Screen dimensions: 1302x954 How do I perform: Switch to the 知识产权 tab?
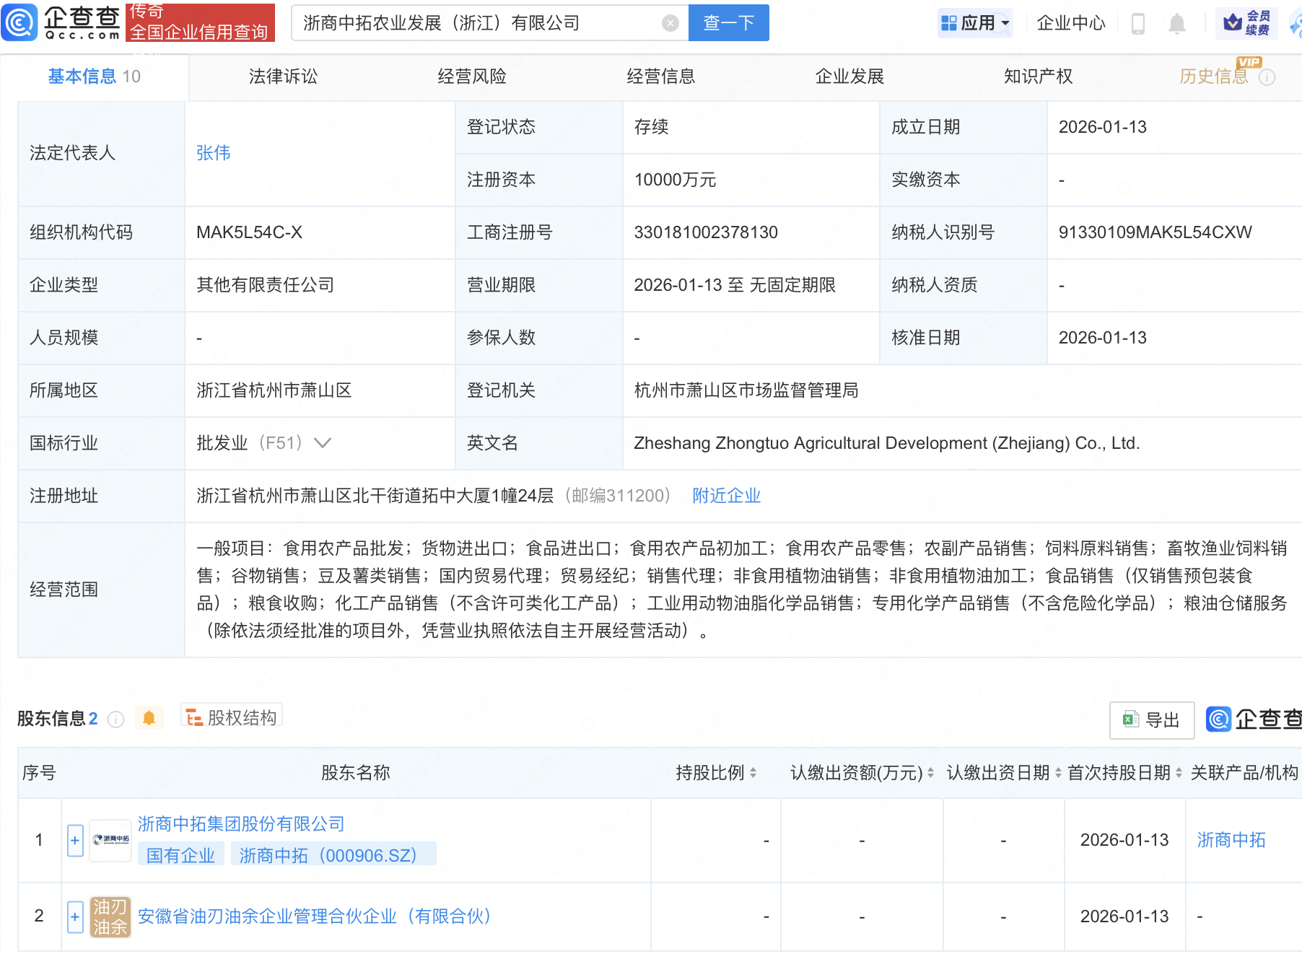(1038, 76)
